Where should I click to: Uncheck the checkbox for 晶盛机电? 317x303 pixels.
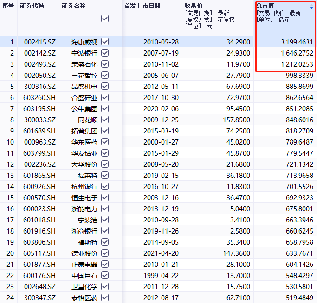tap(105, 86)
